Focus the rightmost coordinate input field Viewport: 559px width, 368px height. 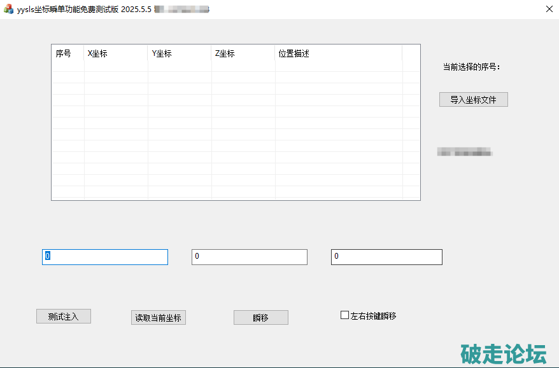(386, 257)
